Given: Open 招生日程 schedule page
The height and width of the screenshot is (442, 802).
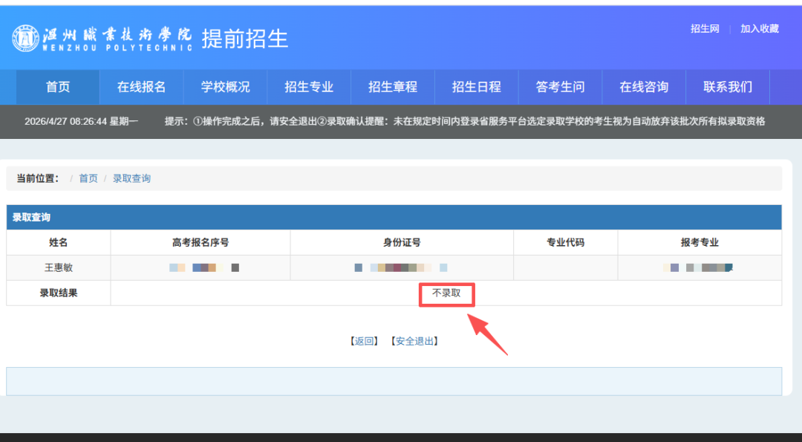Looking at the screenshot, I should pyautogui.click(x=477, y=87).
